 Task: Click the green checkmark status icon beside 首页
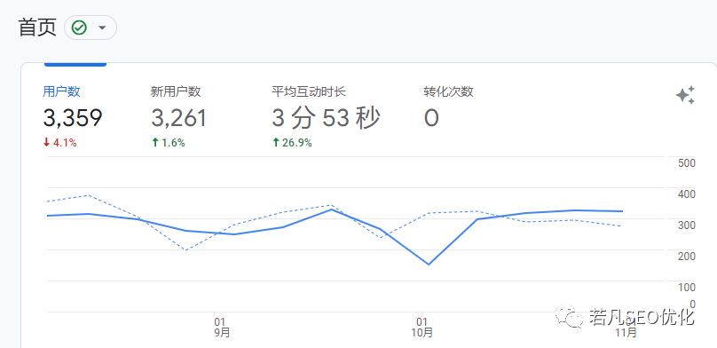point(79,28)
